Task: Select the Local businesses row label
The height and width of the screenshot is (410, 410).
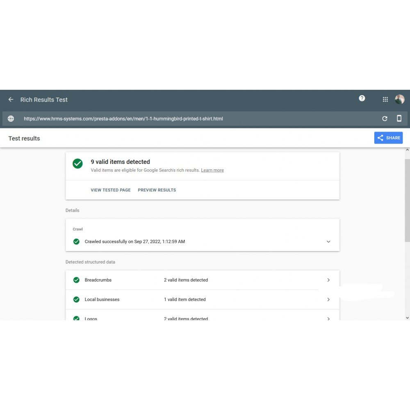Action: click(102, 299)
